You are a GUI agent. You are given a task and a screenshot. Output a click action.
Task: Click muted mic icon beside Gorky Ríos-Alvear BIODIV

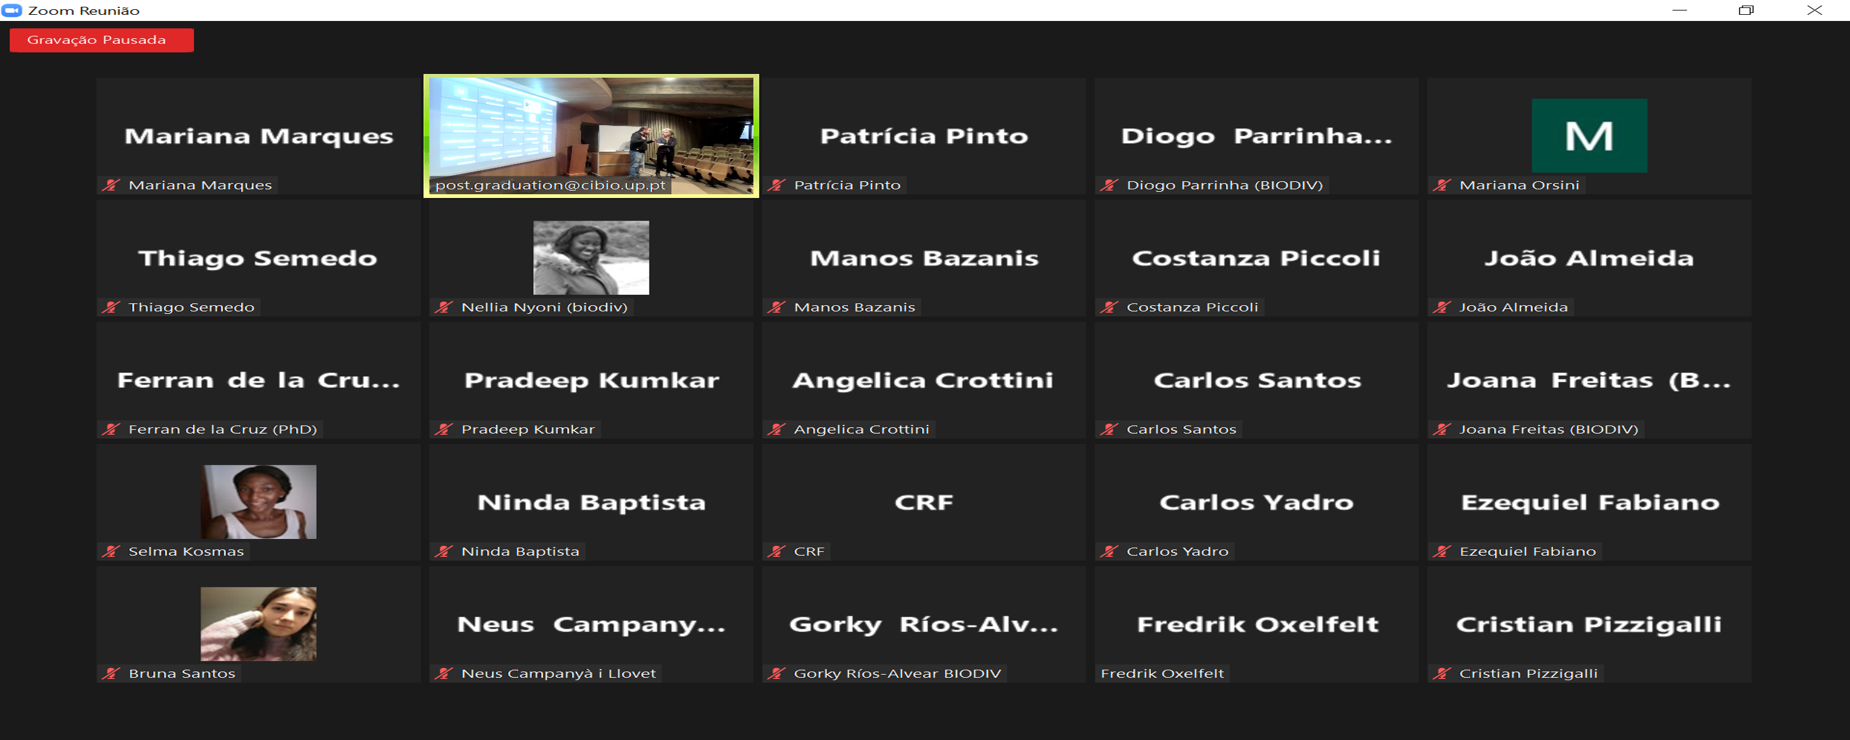776,673
